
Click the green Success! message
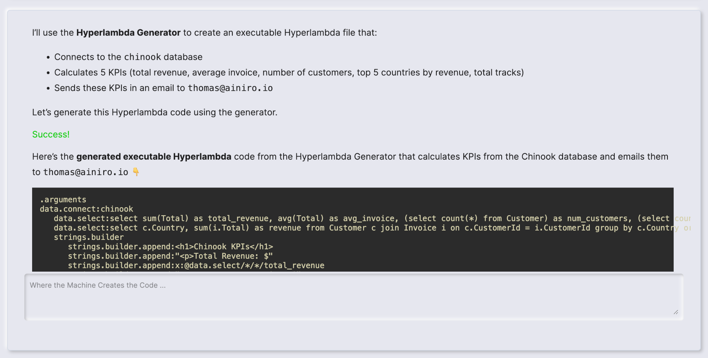pos(51,134)
